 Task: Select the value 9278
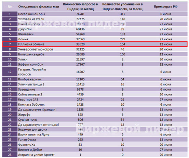click(80, 90)
